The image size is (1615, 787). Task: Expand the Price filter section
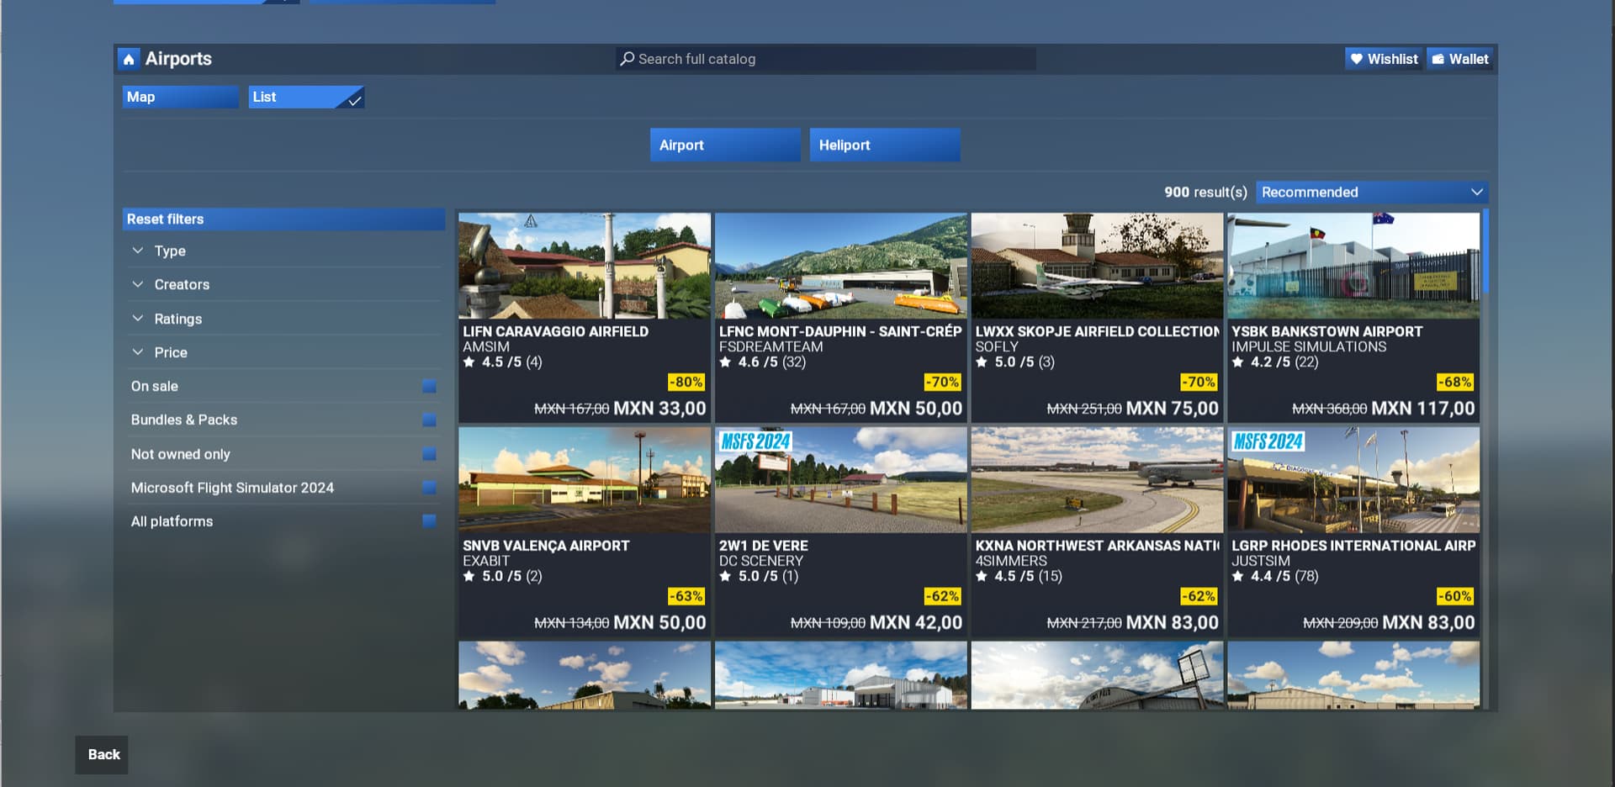(x=284, y=352)
